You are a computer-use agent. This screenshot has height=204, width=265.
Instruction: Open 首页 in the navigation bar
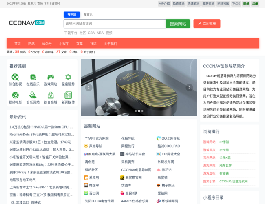[18, 44]
